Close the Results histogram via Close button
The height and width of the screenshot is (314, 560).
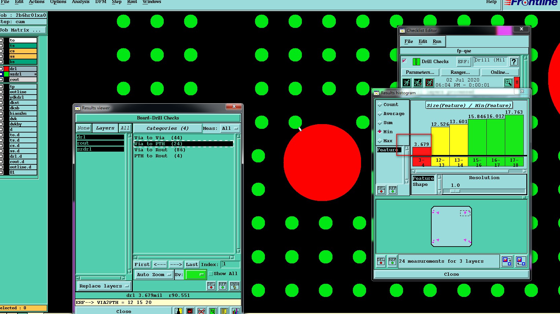pos(451,274)
